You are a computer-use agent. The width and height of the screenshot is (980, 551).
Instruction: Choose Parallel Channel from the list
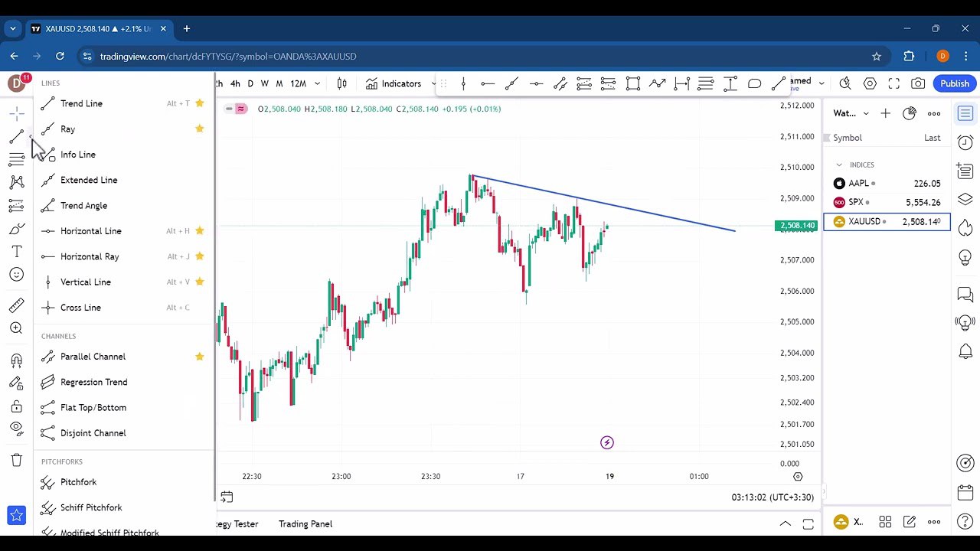(x=93, y=357)
